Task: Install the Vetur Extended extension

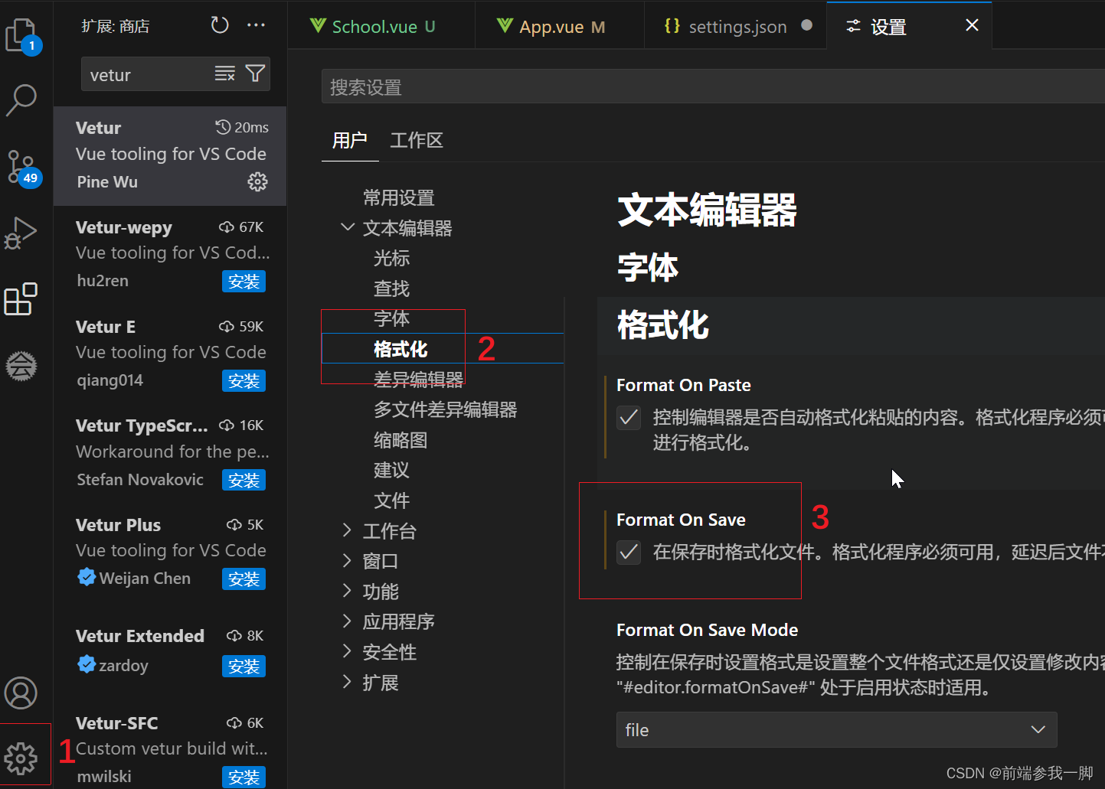Action: click(x=244, y=666)
